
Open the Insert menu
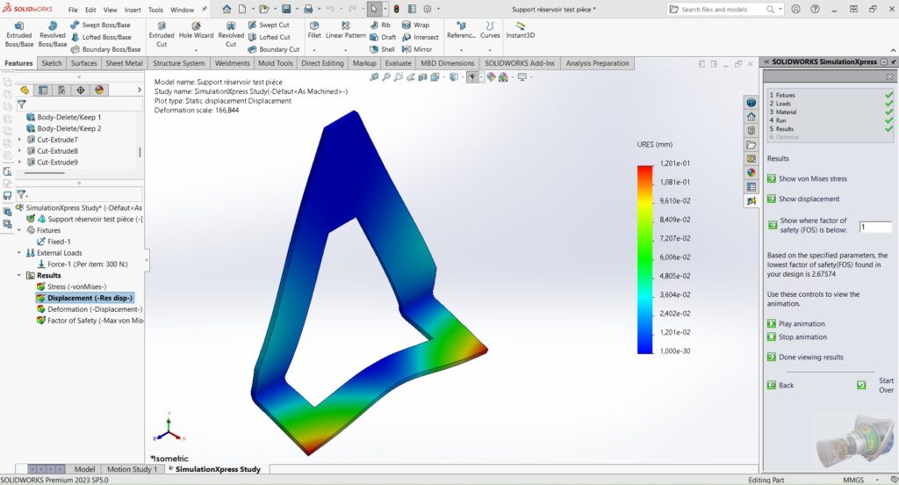pos(133,10)
